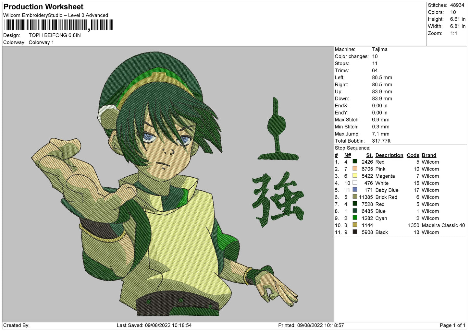Screen dimensions: 469x331
Task: Click the olive Brick Red swatch in row 6
Action: coord(355,197)
